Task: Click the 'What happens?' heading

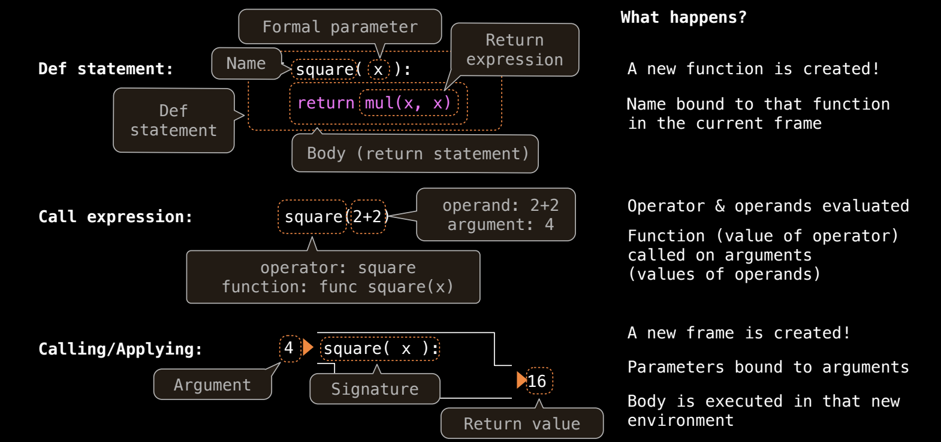Action: tap(684, 17)
